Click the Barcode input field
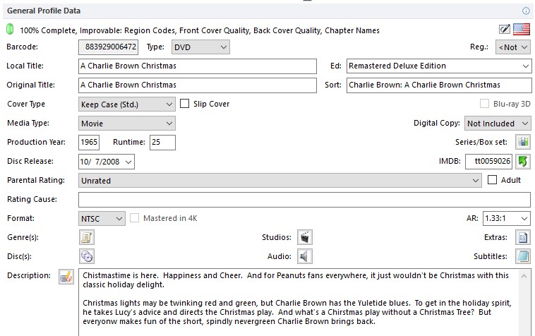 point(108,47)
